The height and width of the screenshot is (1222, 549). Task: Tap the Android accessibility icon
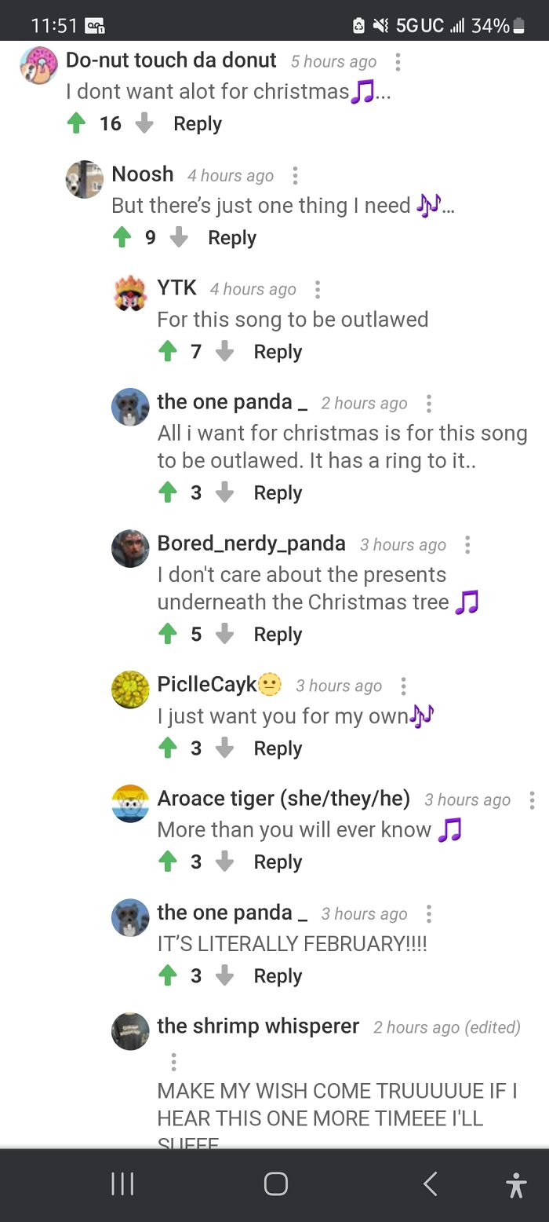(x=516, y=1184)
